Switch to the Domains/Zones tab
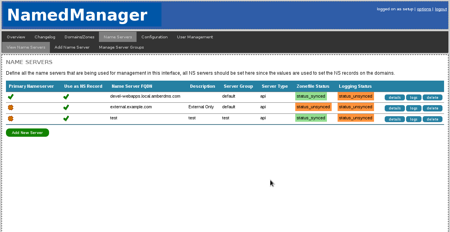Image resolution: width=450 pixels, height=232 pixels. (x=79, y=37)
